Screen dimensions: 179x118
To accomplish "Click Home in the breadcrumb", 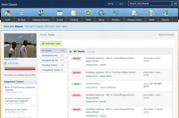I will click(x=43, y=35).
